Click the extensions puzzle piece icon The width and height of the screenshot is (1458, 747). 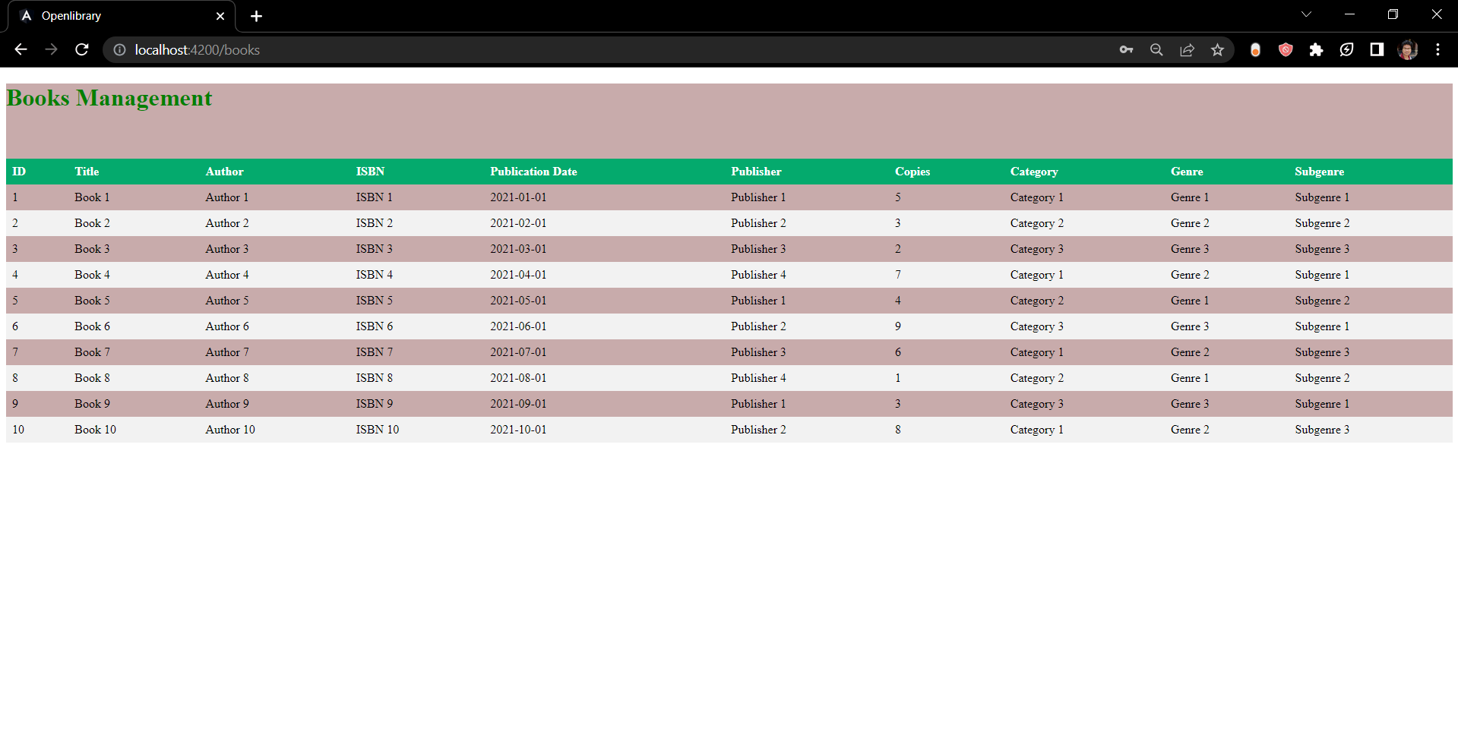point(1317,49)
